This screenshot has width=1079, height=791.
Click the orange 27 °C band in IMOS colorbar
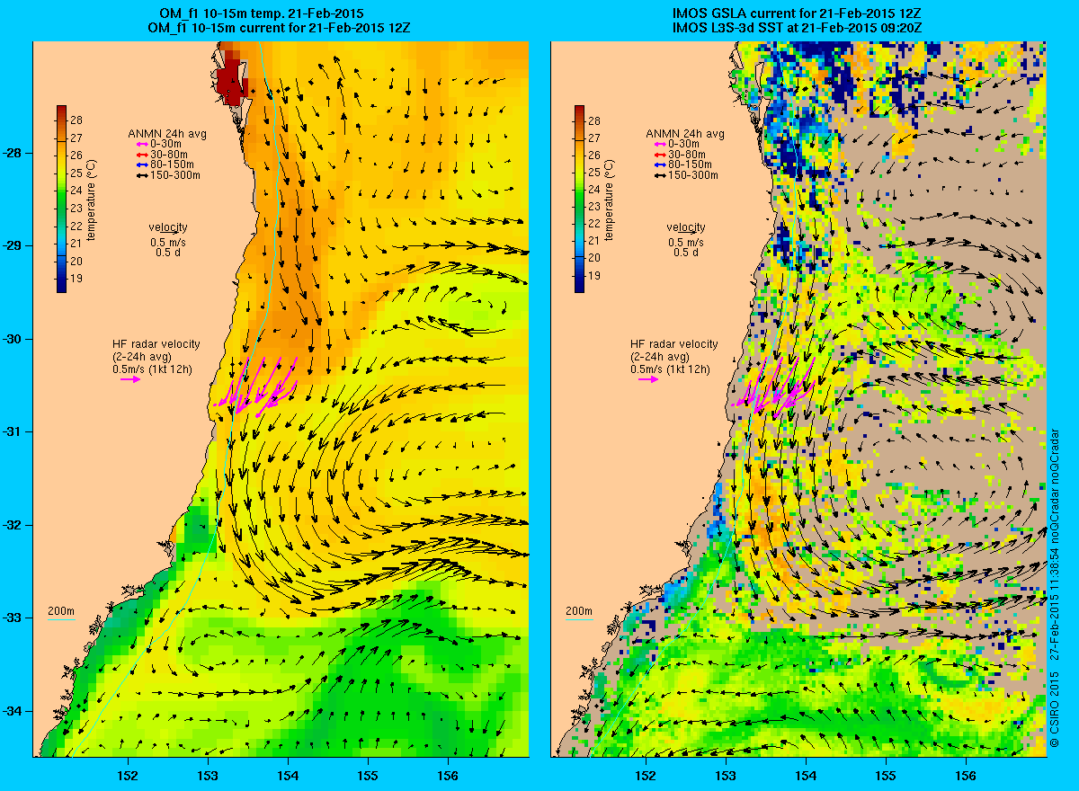pyautogui.click(x=579, y=138)
